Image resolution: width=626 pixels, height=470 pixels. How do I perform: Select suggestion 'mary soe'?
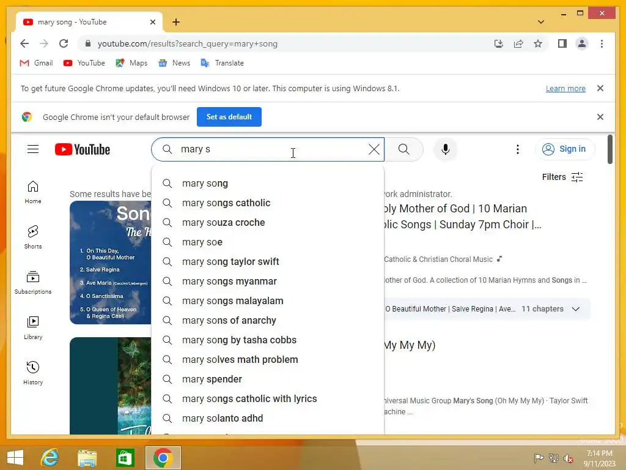(268, 242)
